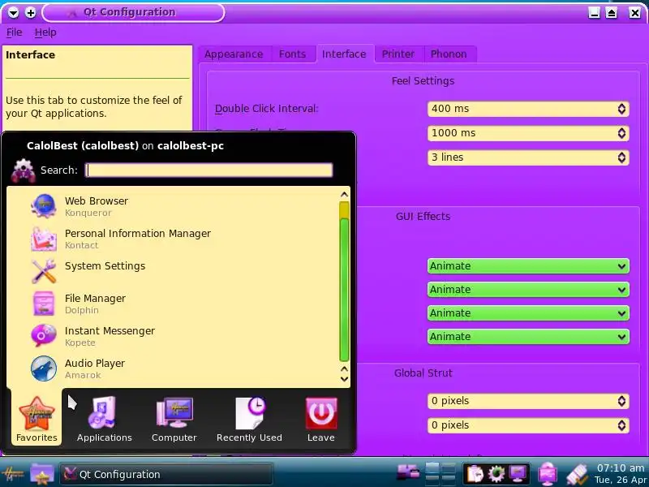This screenshot has width=649, height=487.
Task: Open System Settings wrench icon
Action: [x=44, y=271]
